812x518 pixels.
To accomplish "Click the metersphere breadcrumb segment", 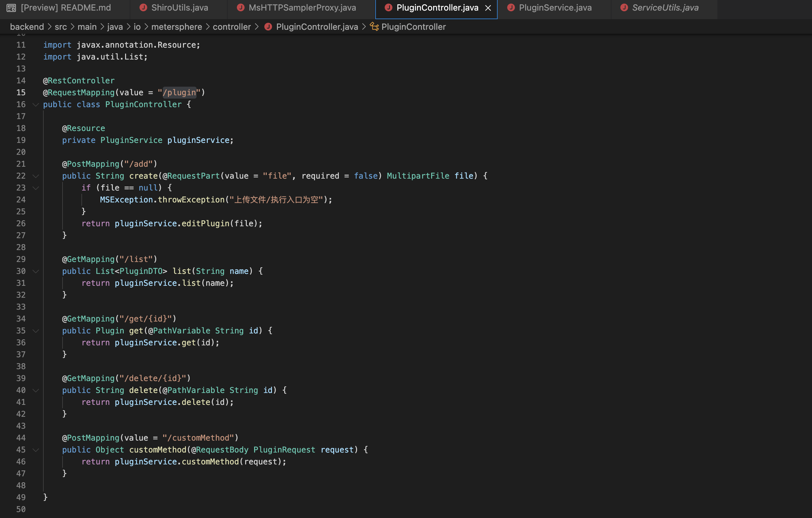I will pyautogui.click(x=176, y=27).
